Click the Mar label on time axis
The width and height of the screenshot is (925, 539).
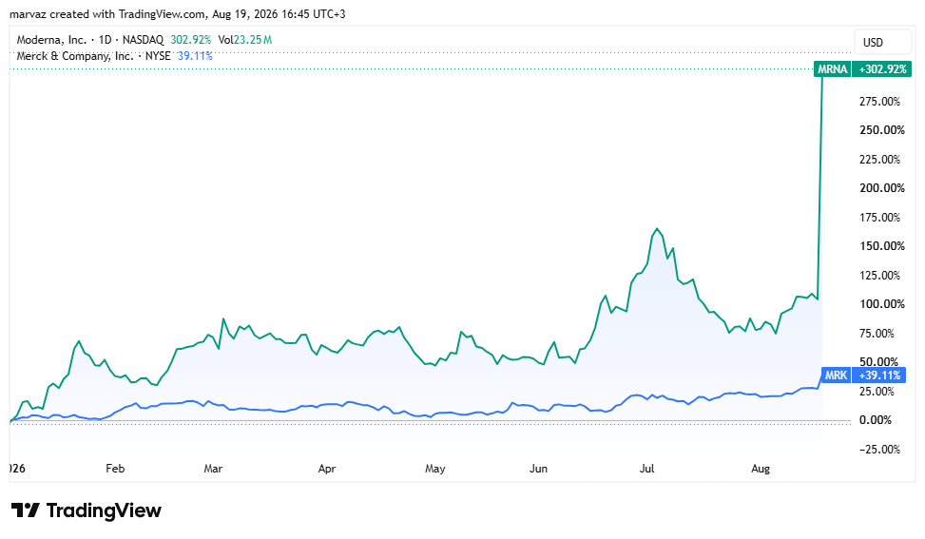coord(213,469)
